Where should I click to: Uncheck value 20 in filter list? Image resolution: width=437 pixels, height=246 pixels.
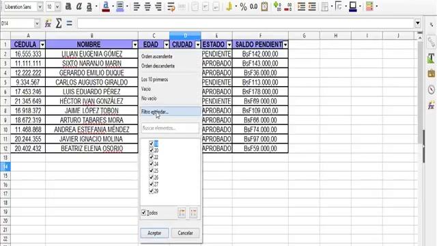[x=152, y=150]
